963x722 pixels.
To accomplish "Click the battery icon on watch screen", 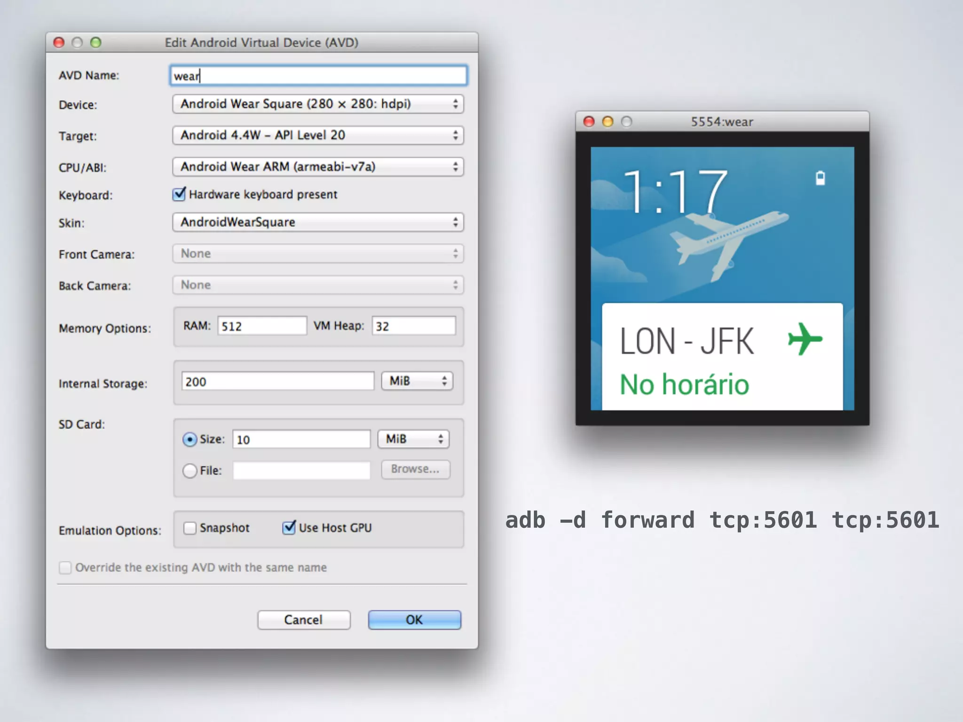I will (x=820, y=178).
